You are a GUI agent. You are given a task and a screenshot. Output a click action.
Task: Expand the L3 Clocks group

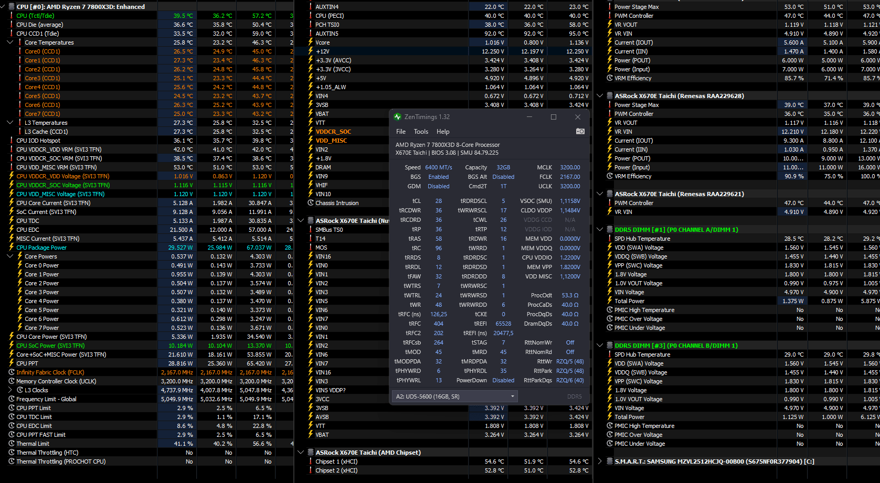[x=10, y=390]
